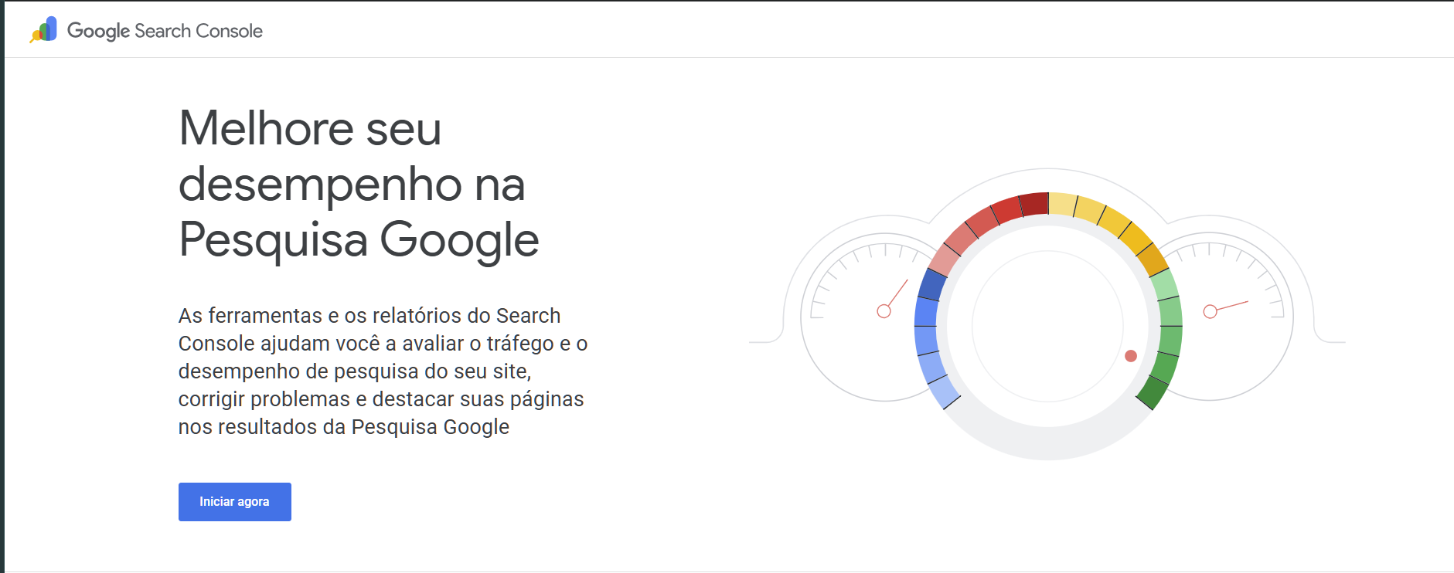Viewport: 1454px width, 573px height.
Task: Click the red dot inside the central dial
Action: pos(1131,356)
